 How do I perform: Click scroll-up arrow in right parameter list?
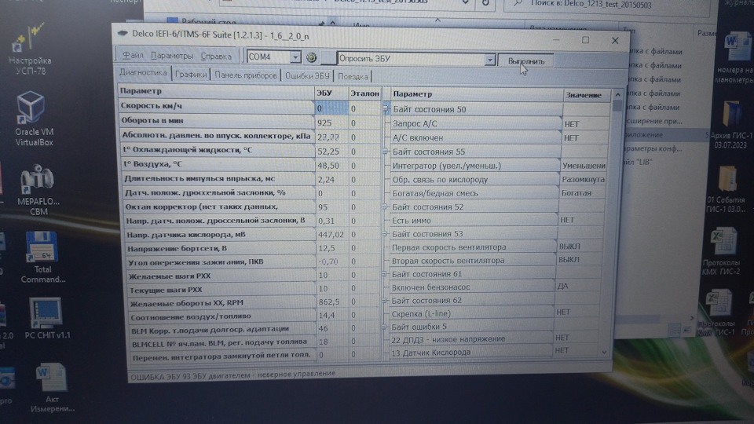[617, 95]
